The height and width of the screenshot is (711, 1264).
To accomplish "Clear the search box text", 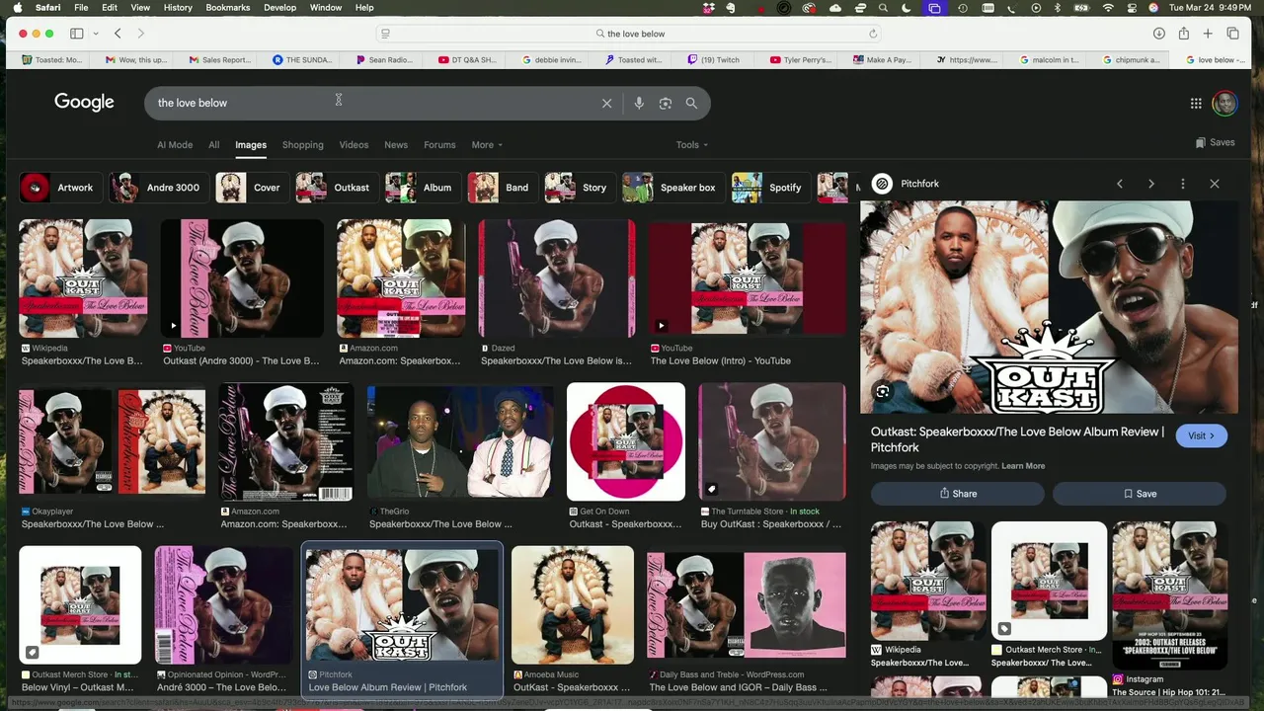I will tap(606, 103).
